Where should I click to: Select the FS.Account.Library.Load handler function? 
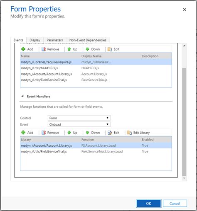(x=98, y=146)
